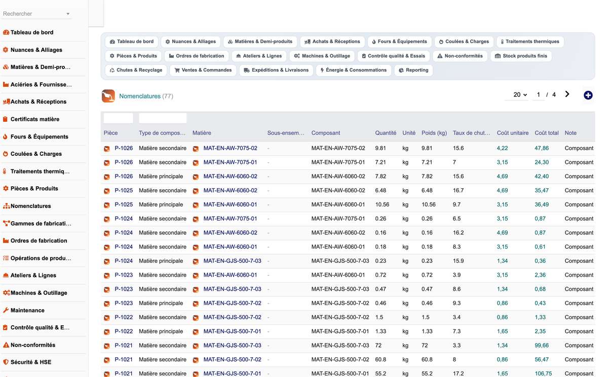Click the Nomenclatures module logo icon
The width and height of the screenshot is (608, 377).
[x=108, y=96]
